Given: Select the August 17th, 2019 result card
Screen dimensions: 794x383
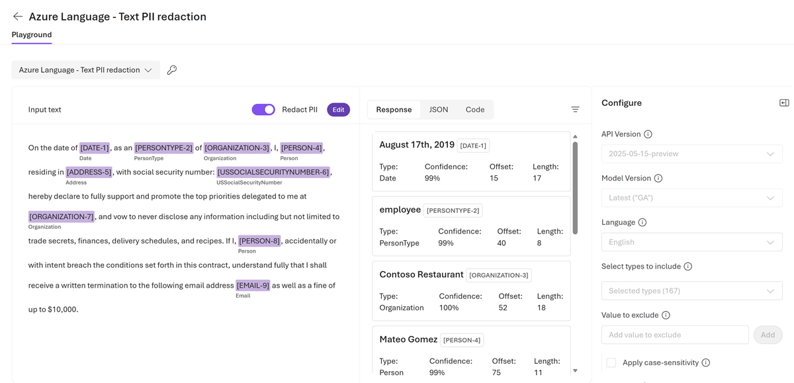Looking at the screenshot, I should click(x=471, y=161).
